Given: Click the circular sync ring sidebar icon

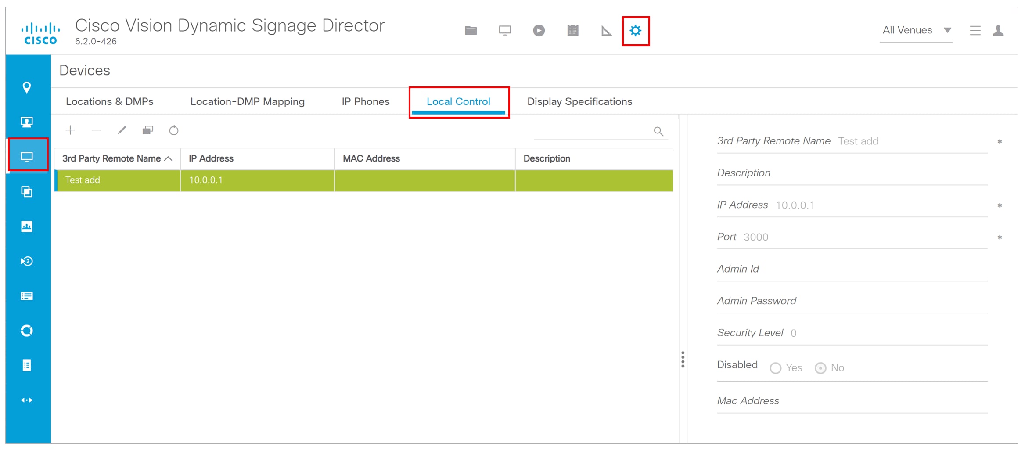Looking at the screenshot, I should tap(27, 331).
